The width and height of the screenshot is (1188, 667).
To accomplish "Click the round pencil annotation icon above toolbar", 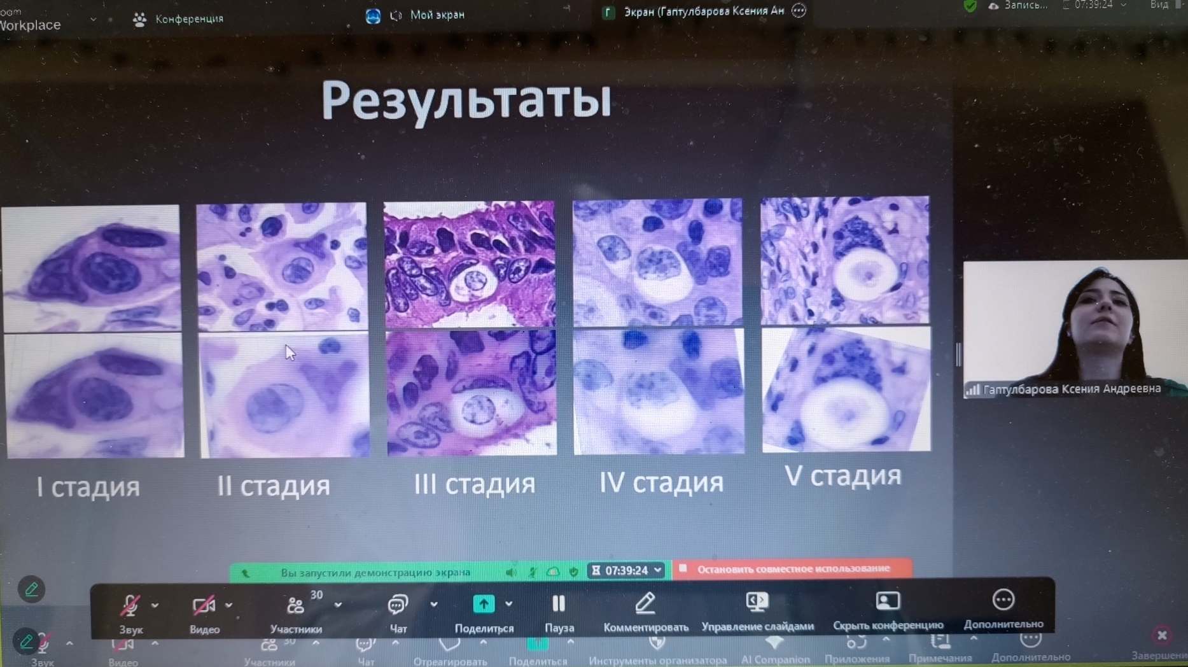I will click(31, 589).
